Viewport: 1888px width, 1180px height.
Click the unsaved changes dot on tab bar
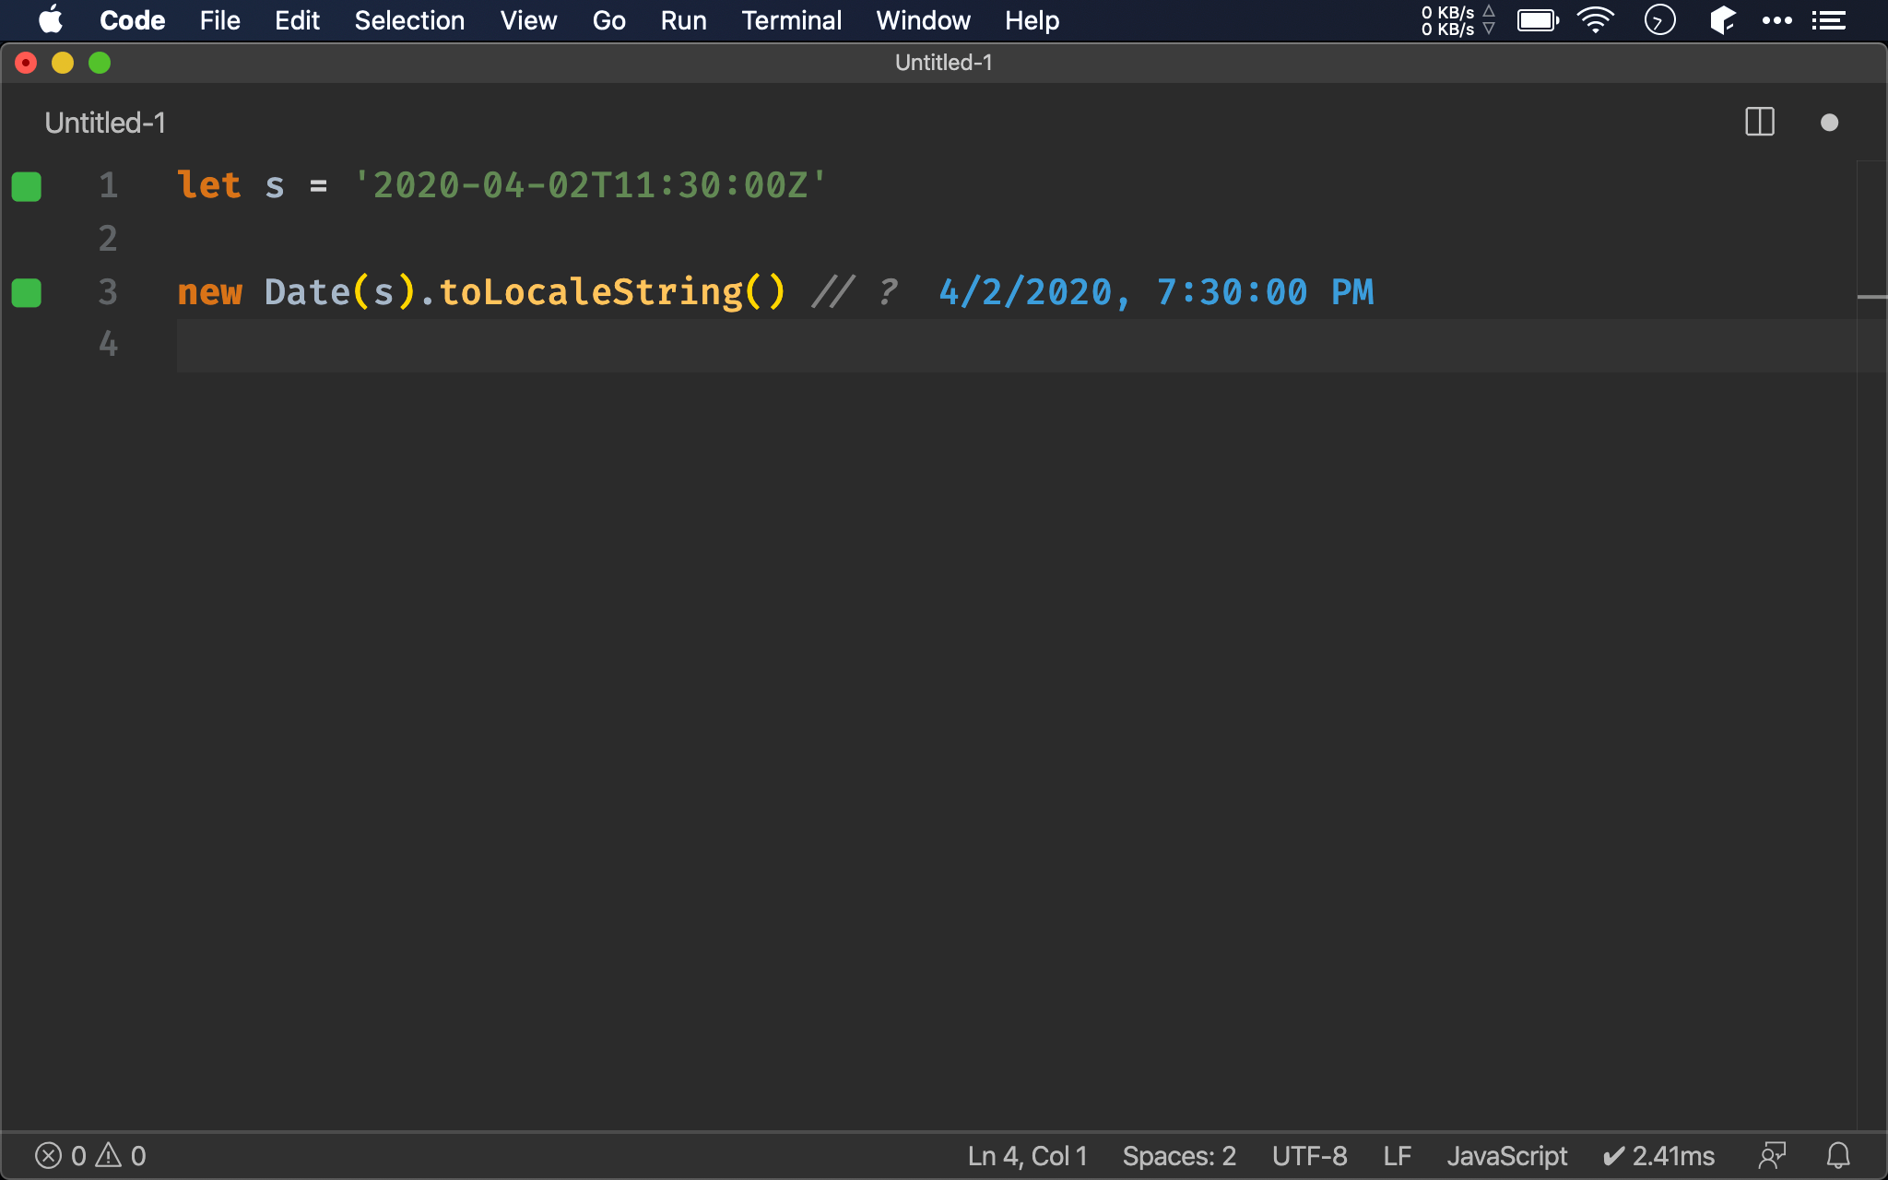(1830, 123)
